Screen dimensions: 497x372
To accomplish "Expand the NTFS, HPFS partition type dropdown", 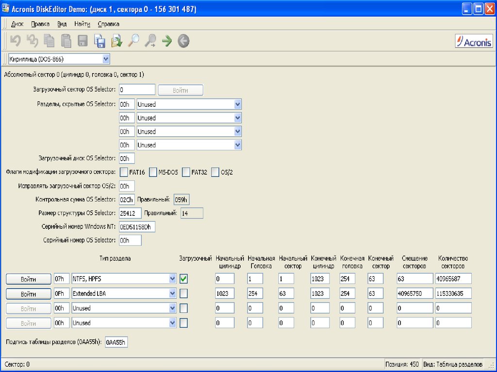I will pos(172,278).
